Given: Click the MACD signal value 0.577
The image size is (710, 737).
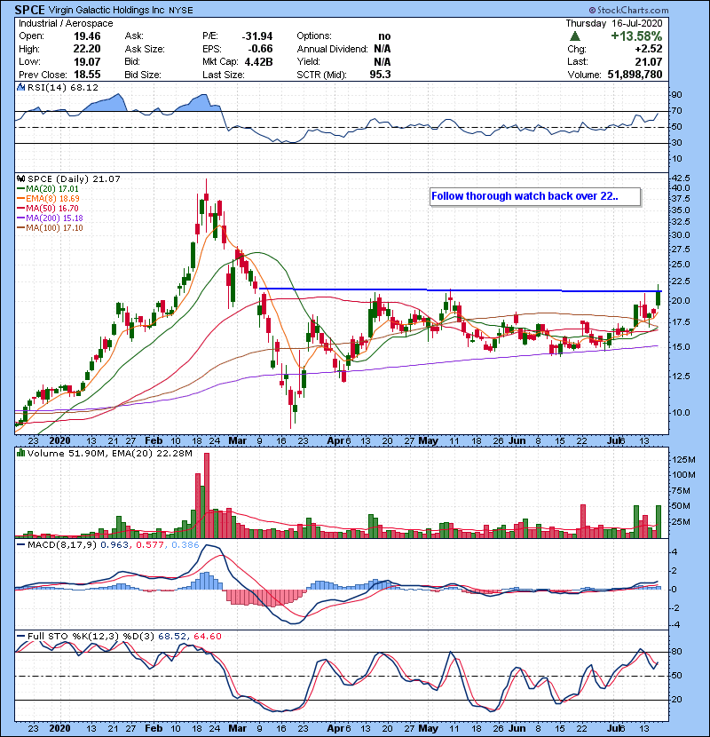Looking at the screenshot, I should [x=150, y=545].
